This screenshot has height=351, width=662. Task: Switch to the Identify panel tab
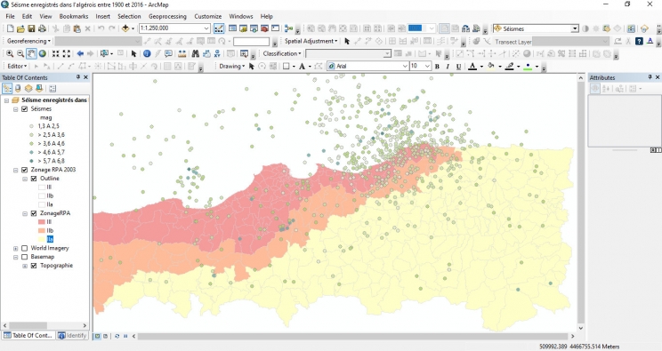tap(73, 335)
